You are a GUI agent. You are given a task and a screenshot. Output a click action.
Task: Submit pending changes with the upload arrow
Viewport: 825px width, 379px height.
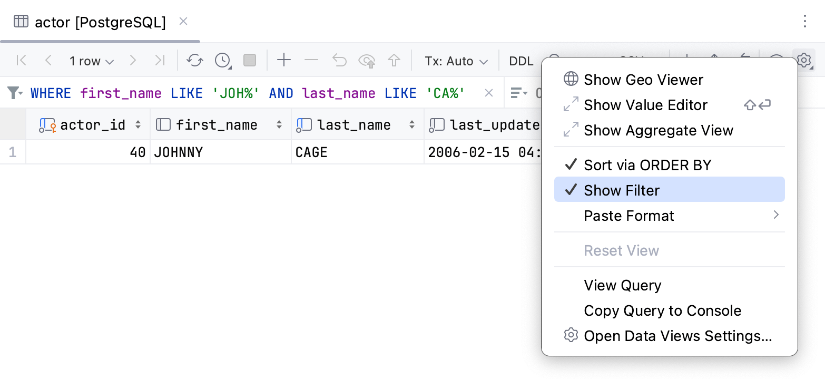point(394,60)
